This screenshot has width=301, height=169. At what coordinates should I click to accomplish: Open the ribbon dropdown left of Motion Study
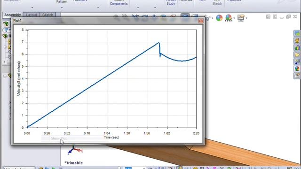click(x=155, y=8)
